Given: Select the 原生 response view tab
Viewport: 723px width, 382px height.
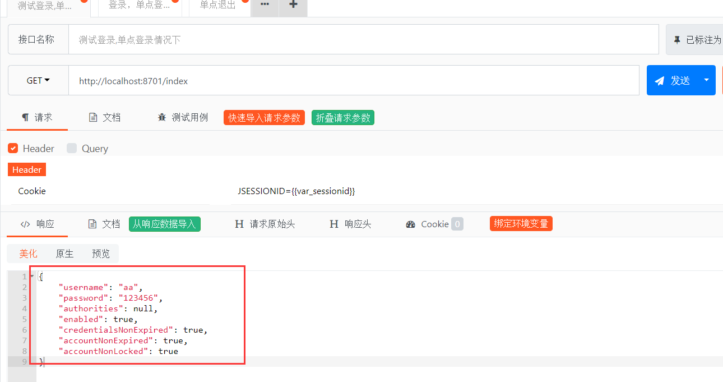Looking at the screenshot, I should [x=64, y=254].
